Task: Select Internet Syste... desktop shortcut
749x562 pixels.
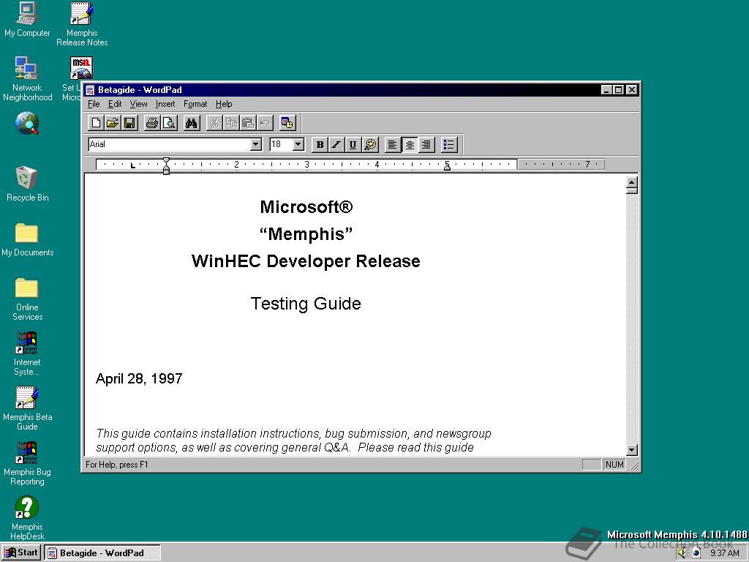Action: coord(27,353)
